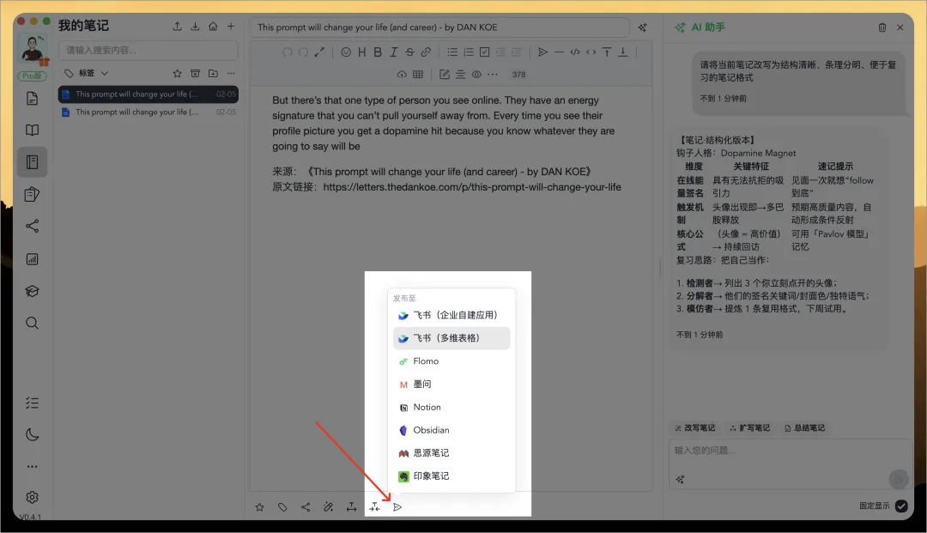
Task: Apply italic formatting to text
Action: pos(393,52)
